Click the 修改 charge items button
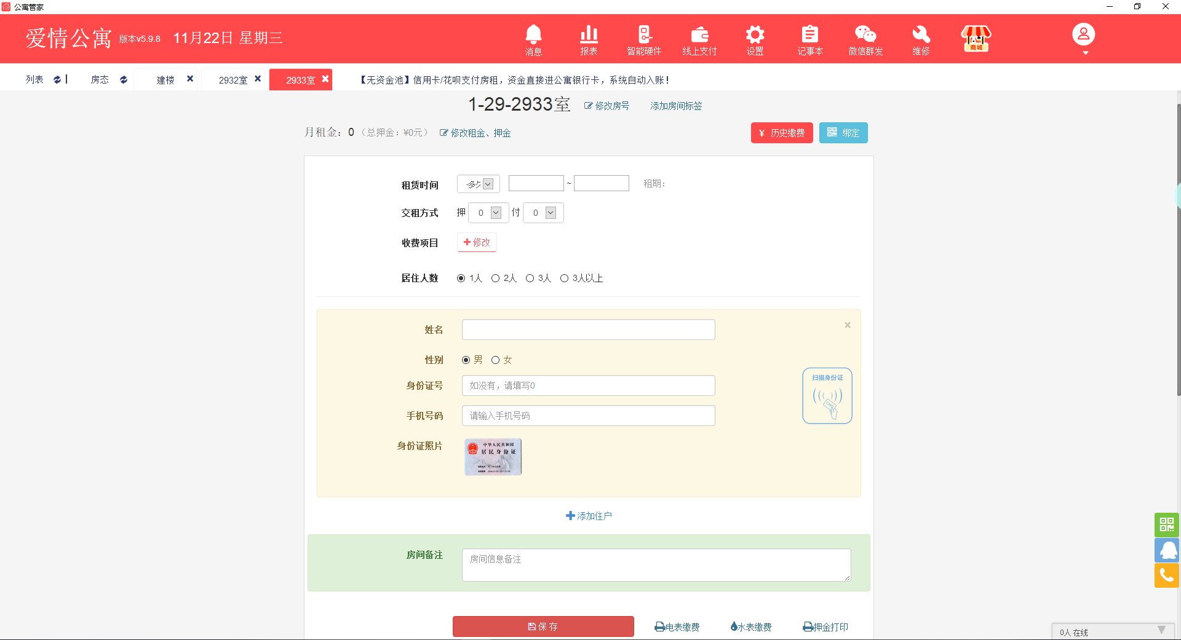The width and height of the screenshot is (1181, 640). (x=477, y=242)
